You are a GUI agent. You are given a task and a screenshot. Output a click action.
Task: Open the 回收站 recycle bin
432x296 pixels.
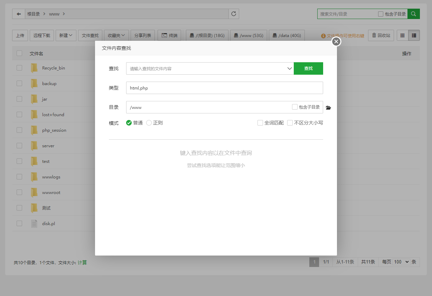pyautogui.click(x=381, y=35)
